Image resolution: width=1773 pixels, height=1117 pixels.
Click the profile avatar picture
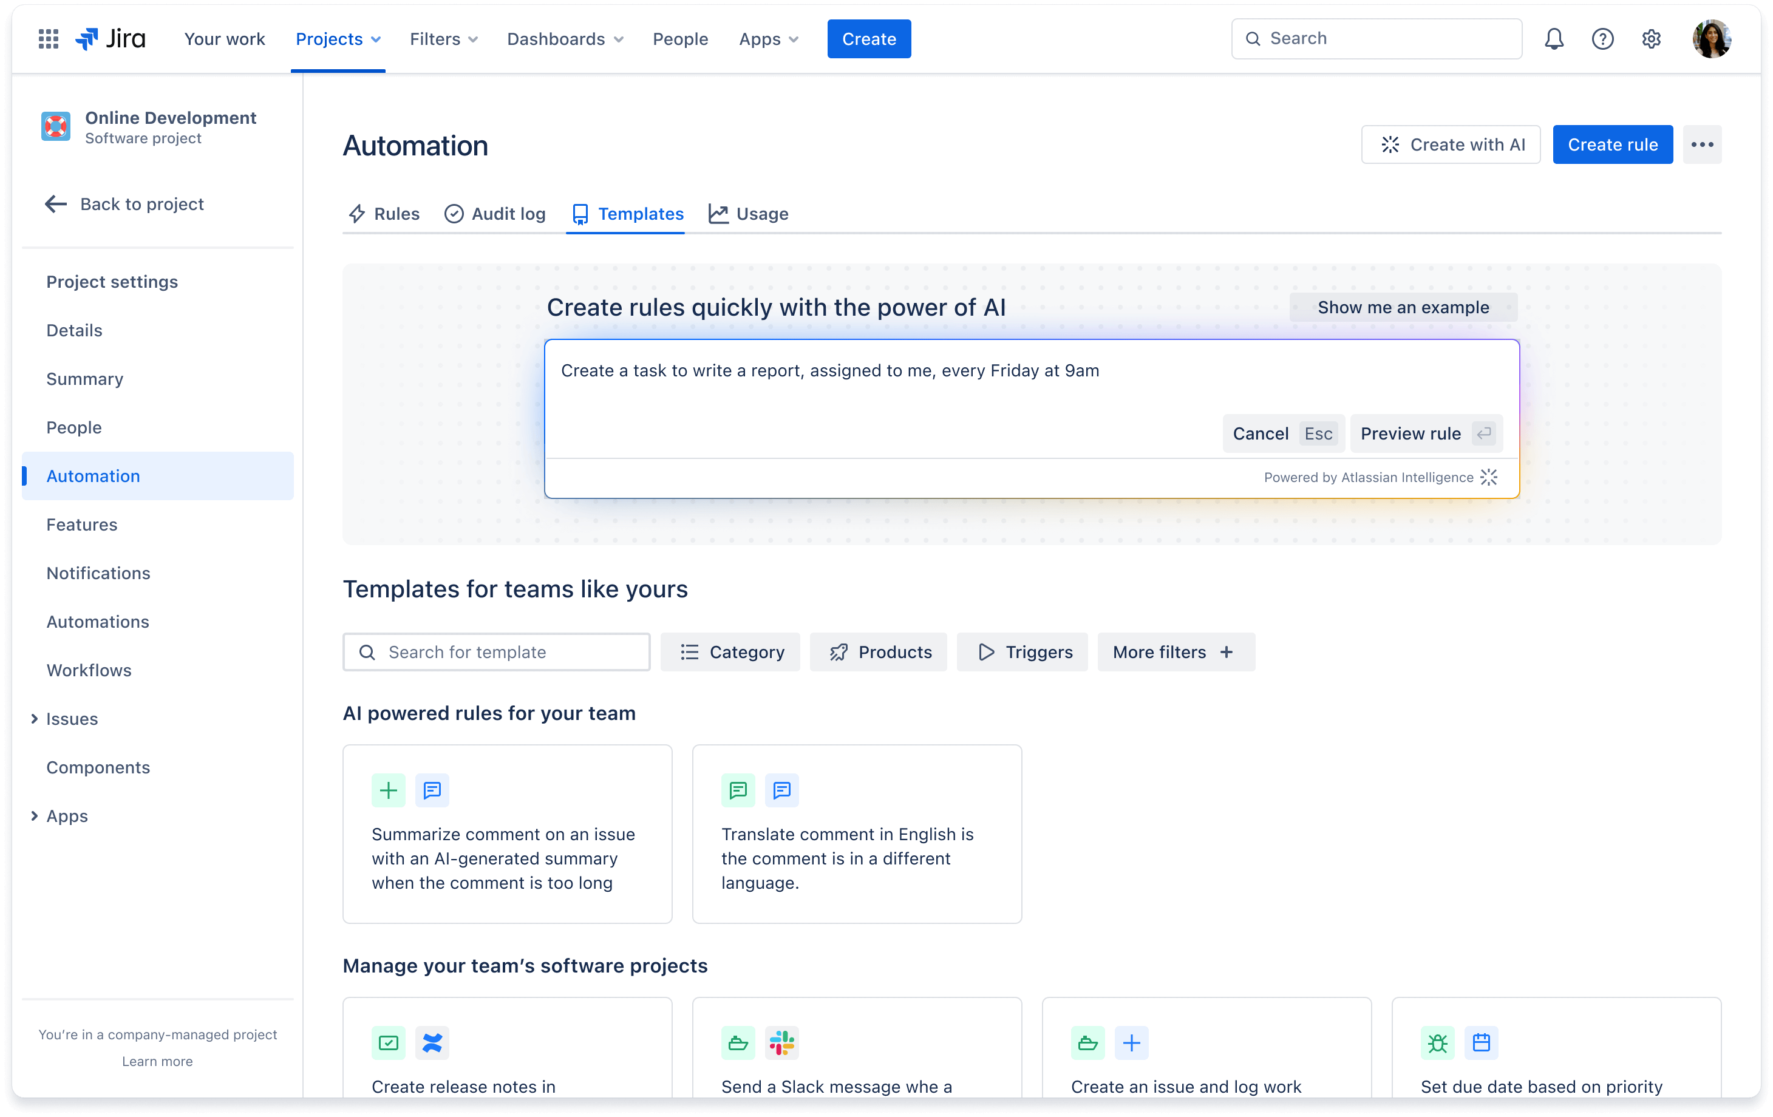(x=1712, y=38)
